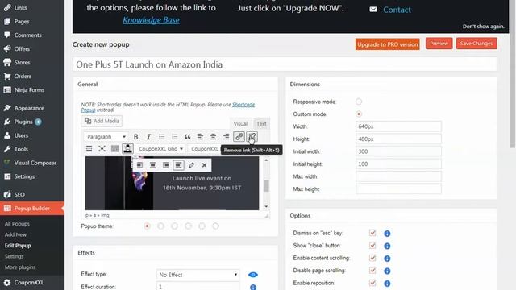Viewport: 516px width, 290px height.
Task: Click info icon for Show close button
Action: (387, 246)
